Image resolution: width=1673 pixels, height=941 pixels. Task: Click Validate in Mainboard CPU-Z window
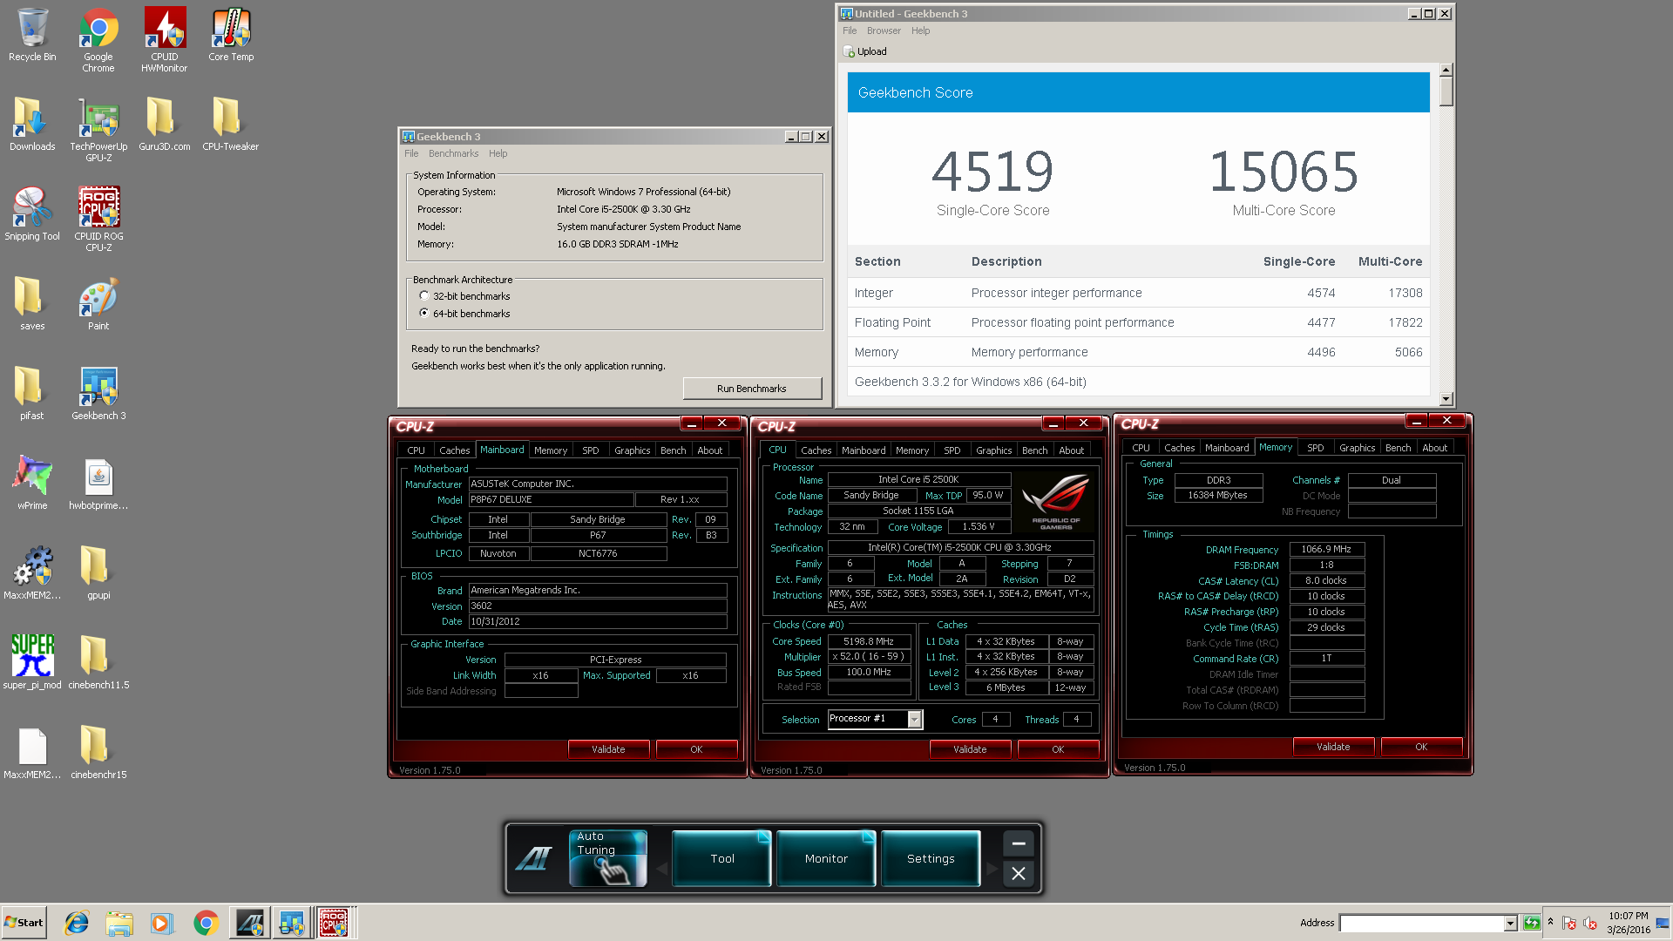pyautogui.click(x=608, y=749)
